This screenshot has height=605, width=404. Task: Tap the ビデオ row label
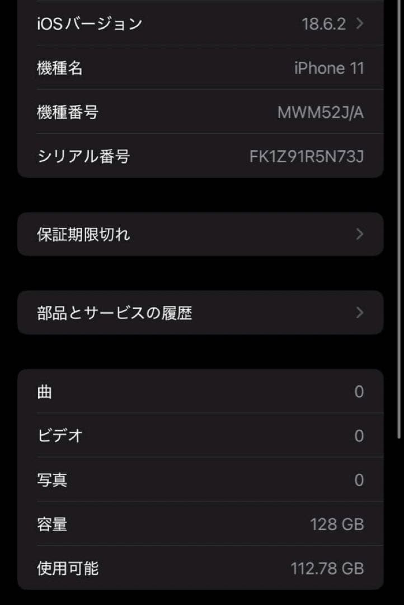click(x=60, y=436)
